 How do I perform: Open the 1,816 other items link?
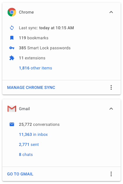tap(35, 68)
